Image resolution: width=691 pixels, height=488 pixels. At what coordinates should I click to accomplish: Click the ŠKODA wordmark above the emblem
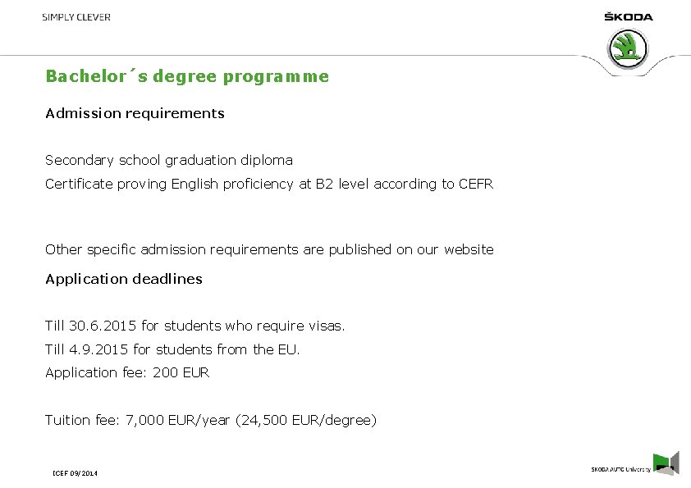pyautogui.click(x=629, y=16)
